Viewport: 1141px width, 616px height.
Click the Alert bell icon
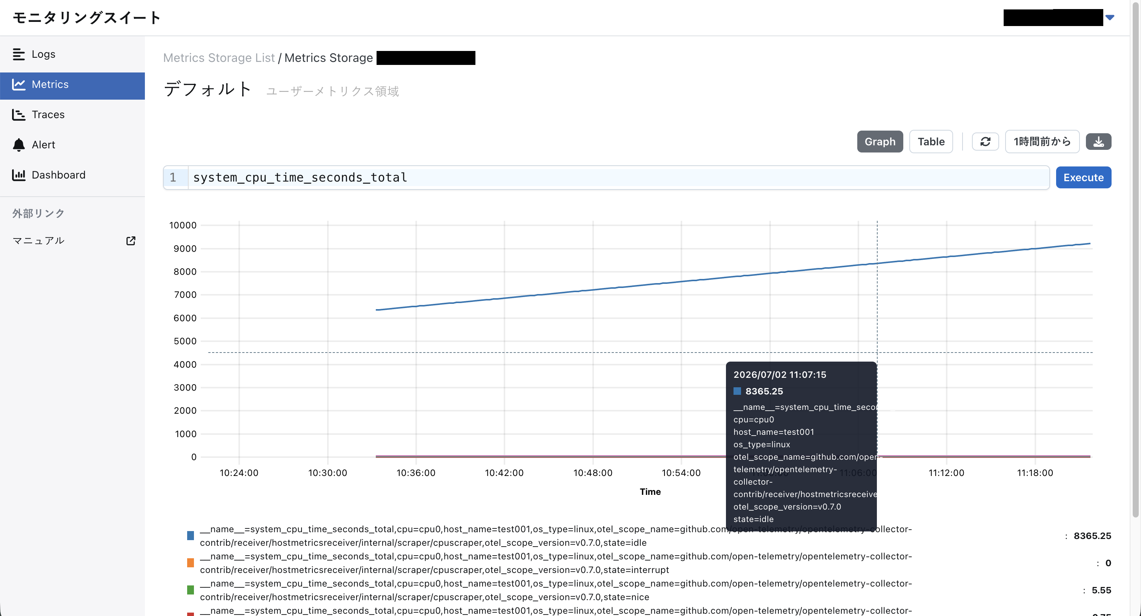[18, 145]
